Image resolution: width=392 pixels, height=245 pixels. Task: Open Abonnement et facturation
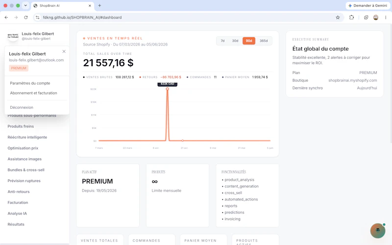coord(33,93)
